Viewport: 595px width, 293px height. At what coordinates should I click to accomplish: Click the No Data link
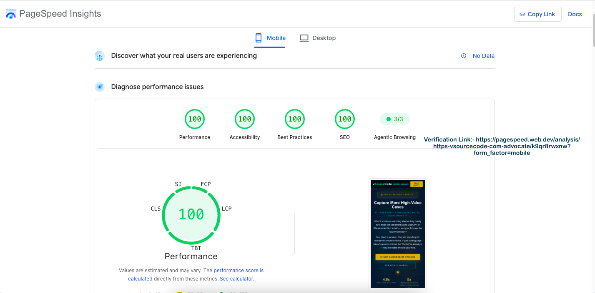click(484, 56)
